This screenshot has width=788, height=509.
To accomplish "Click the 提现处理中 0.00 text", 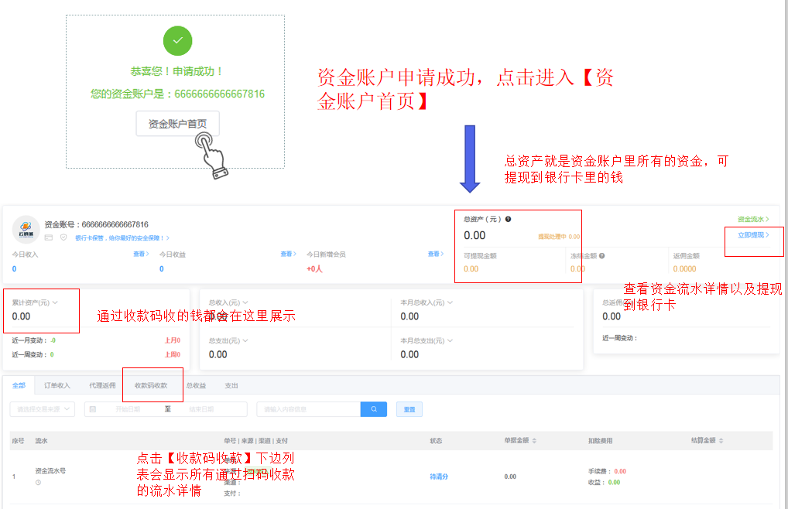I will point(559,237).
